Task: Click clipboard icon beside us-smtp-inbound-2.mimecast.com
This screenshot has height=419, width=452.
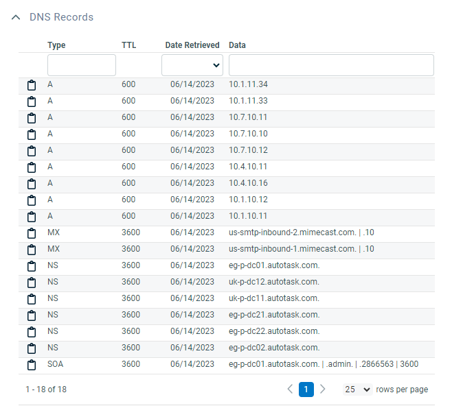Action: (x=31, y=233)
